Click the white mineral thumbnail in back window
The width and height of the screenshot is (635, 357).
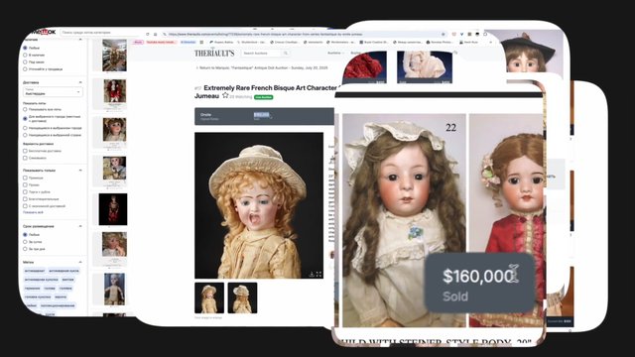point(425,67)
